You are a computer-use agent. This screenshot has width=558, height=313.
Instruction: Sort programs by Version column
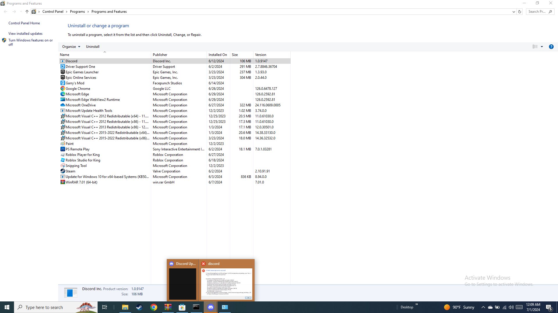click(x=272, y=55)
